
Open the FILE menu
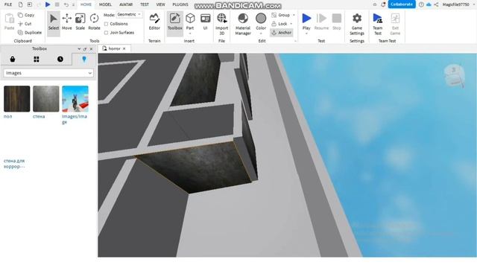8,4
